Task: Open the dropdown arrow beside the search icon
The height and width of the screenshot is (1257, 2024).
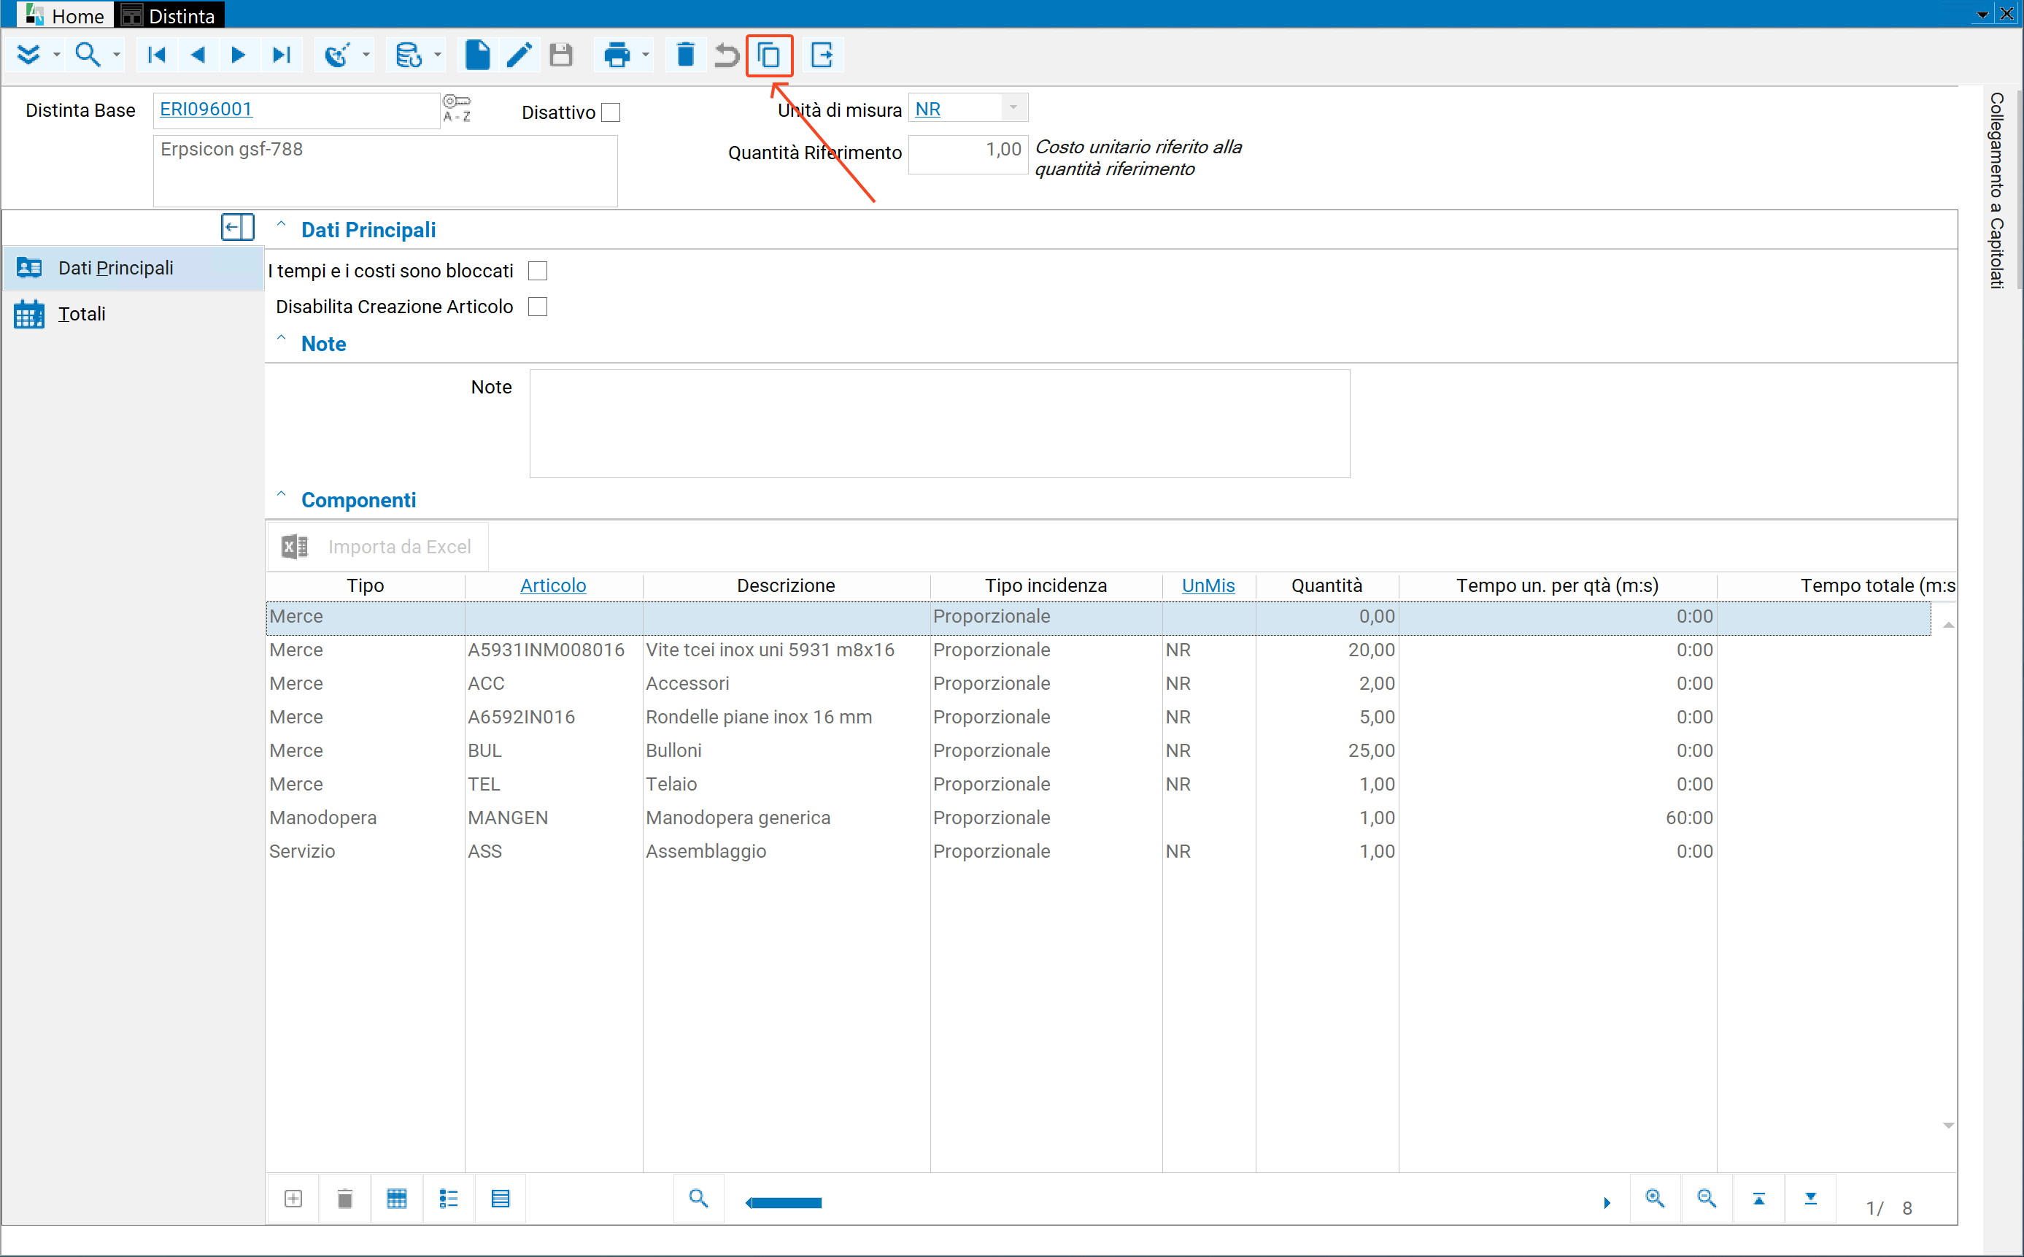Action: [x=116, y=55]
